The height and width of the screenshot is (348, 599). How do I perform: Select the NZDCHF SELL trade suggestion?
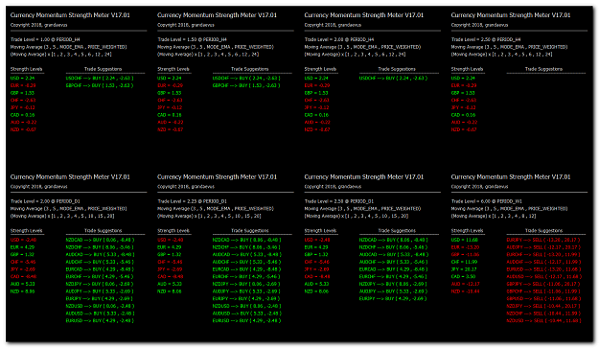543,313
